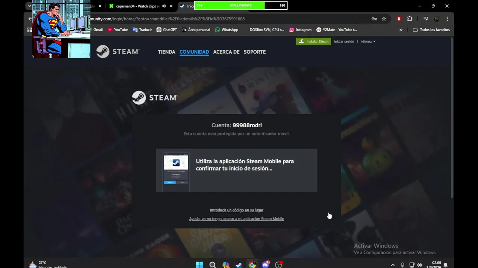Expand the idioma language dropdown
Viewport: 478px width, 268px height.
coord(368,41)
